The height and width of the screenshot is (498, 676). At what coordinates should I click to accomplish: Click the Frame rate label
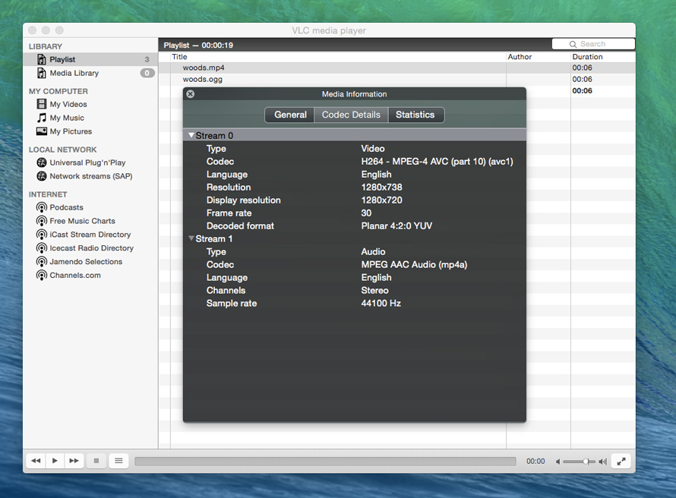pyautogui.click(x=229, y=213)
